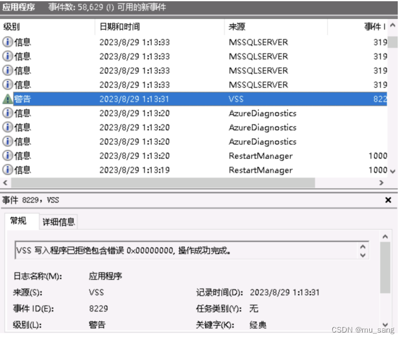Click VSS source cell in event list
Viewport: 404px width, 340px height.
point(236,99)
